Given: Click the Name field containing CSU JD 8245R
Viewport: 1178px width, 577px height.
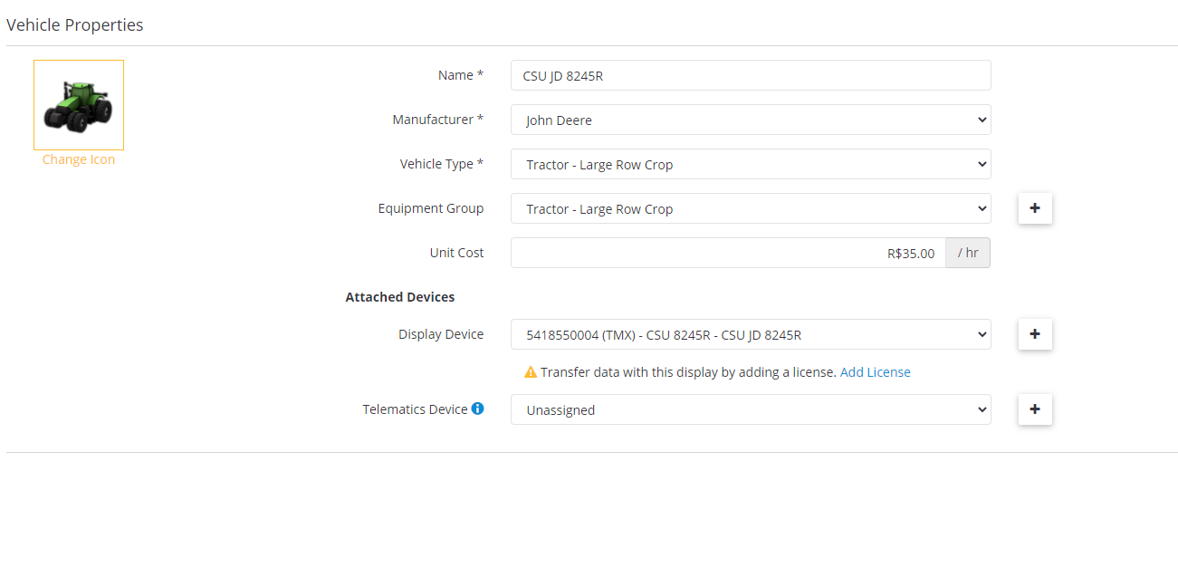Looking at the screenshot, I should [750, 75].
